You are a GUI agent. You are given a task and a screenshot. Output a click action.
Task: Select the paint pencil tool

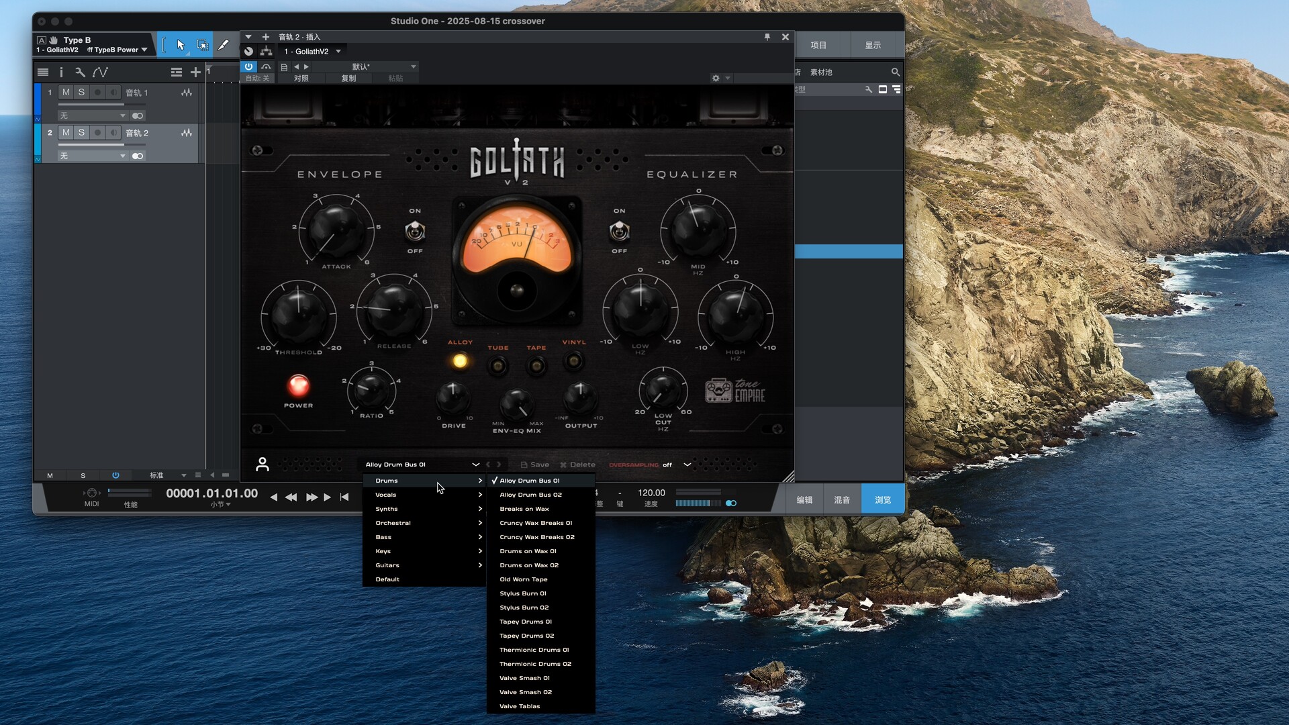[224, 45]
